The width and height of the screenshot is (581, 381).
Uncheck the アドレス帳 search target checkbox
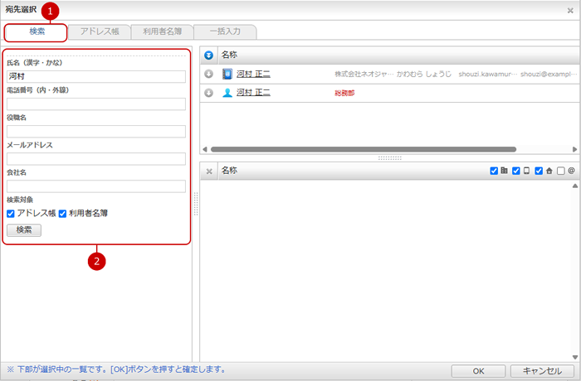pyautogui.click(x=11, y=214)
